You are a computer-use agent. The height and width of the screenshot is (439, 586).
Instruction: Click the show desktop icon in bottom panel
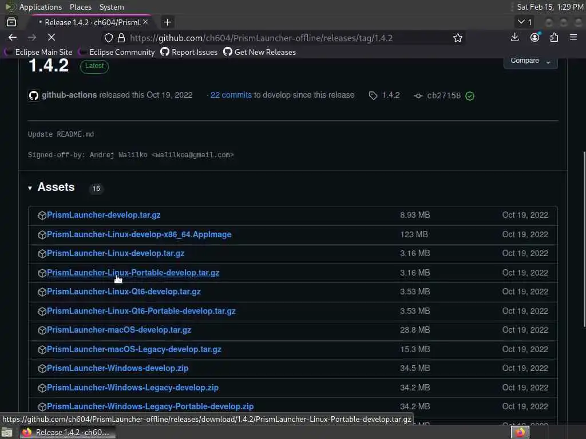[7, 432]
